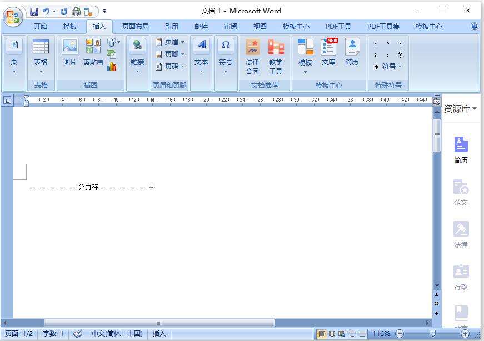This screenshot has width=484, height=341.
Task: Switch to the 审阅 tab
Action: point(231,27)
